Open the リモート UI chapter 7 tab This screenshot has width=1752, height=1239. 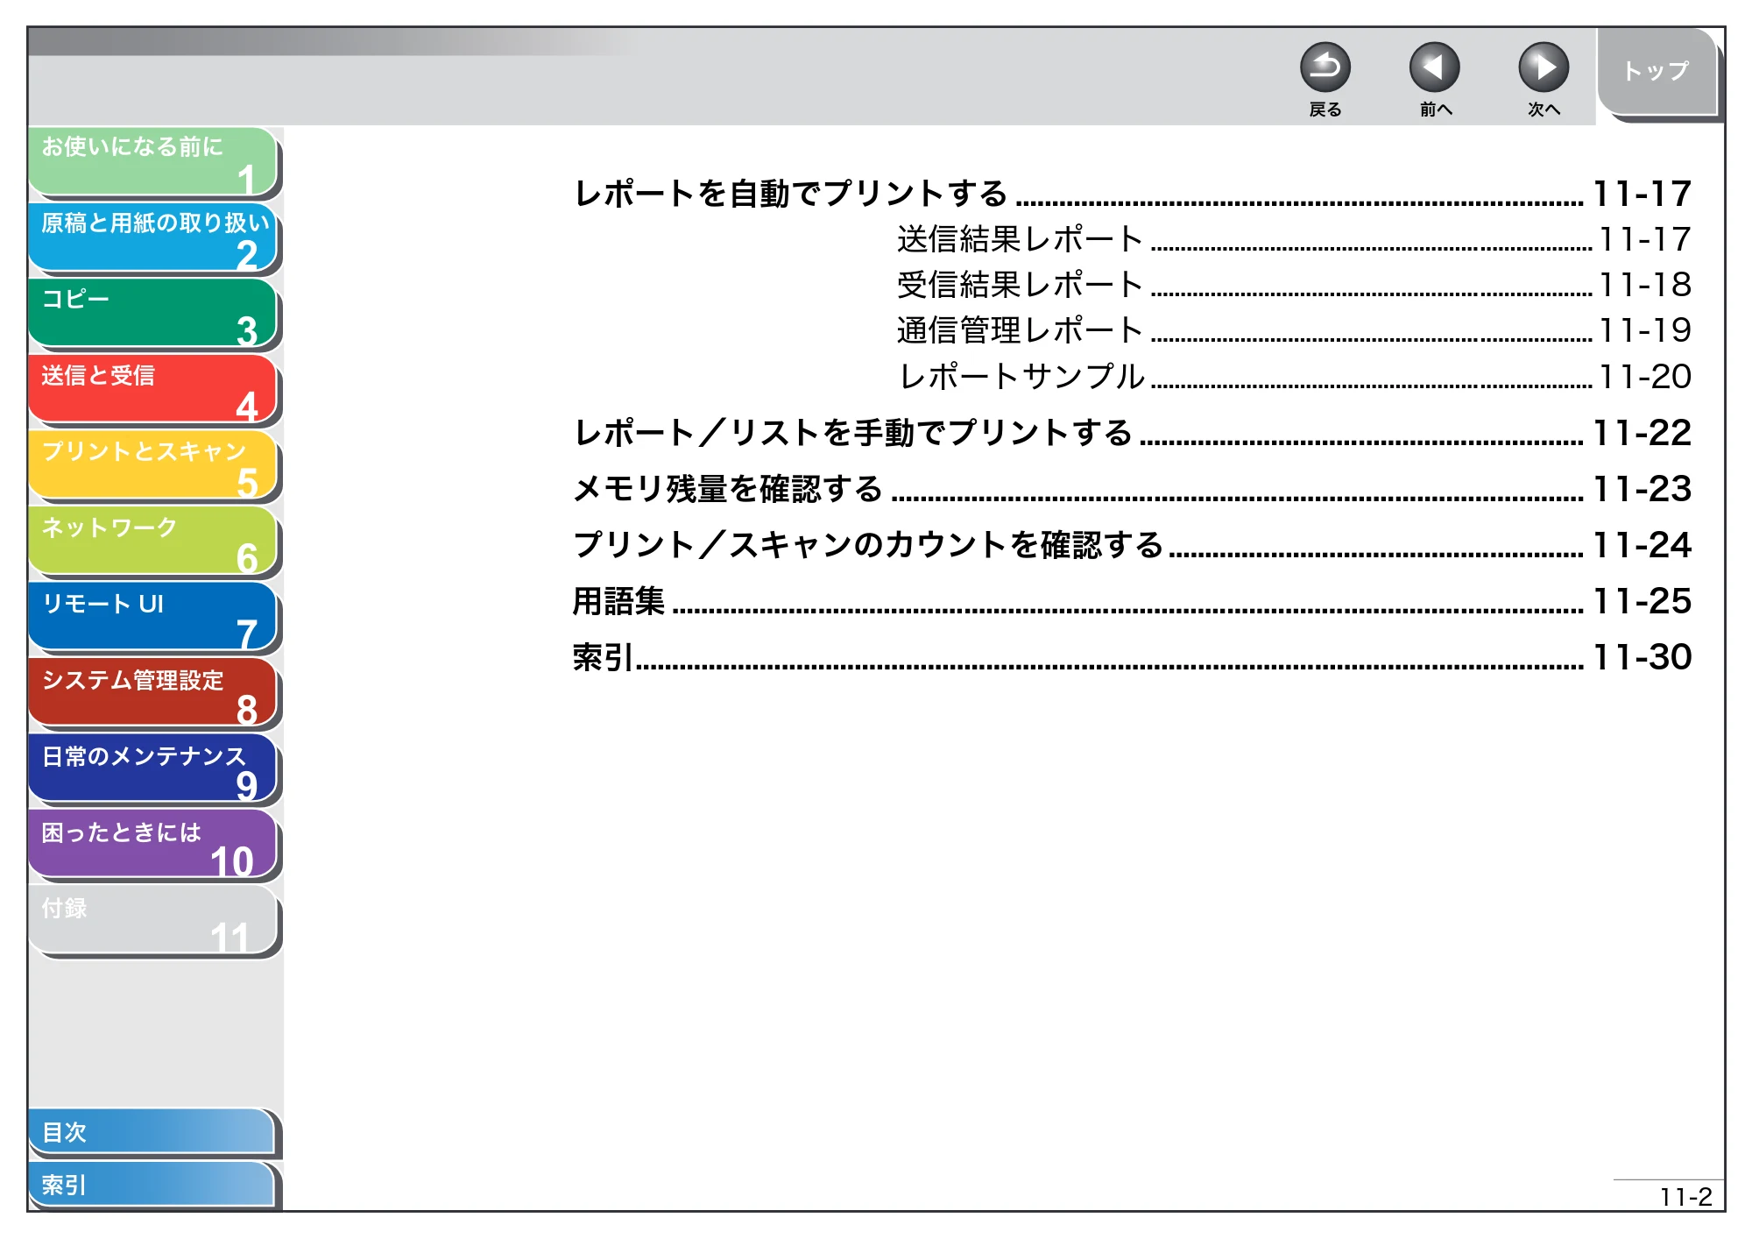153,618
